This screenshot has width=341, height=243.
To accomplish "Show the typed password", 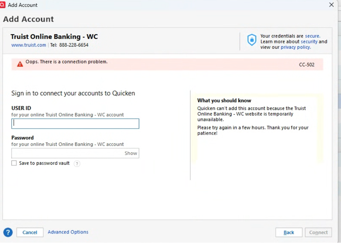I will coord(131,153).
